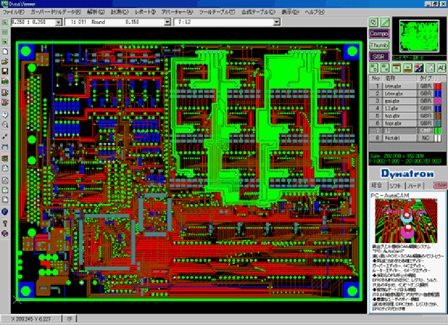Click the pencil edit icon near preview
The width and height of the screenshot is (448, 325).
(384, 22)
